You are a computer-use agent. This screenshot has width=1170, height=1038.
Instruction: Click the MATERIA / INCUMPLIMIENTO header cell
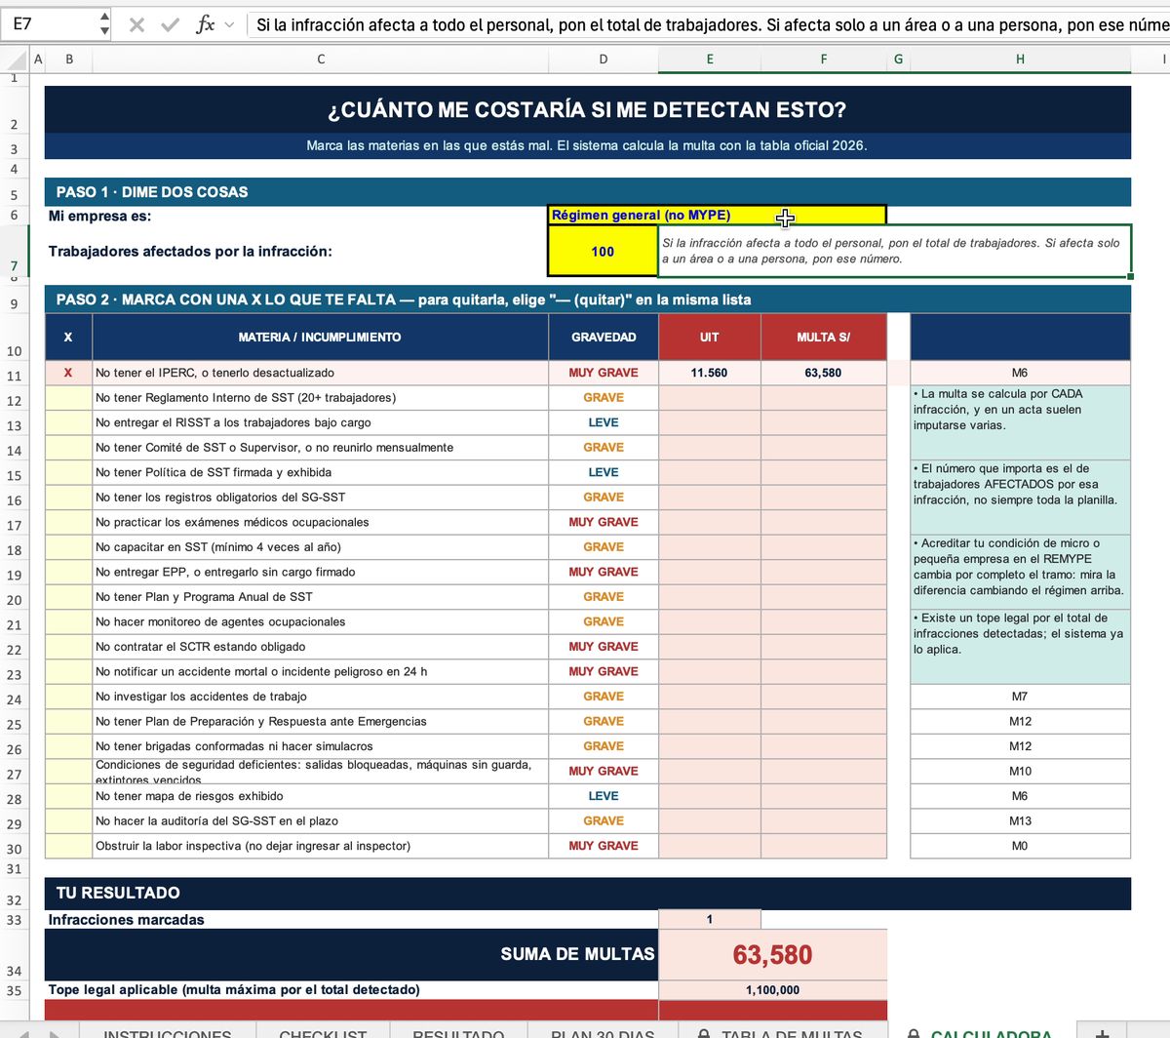tap(320, 338)
